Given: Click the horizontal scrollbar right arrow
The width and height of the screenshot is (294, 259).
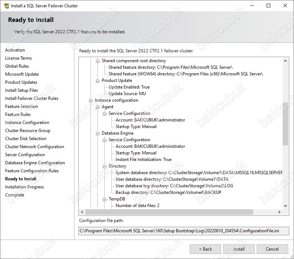Looking at the screenshot, I should pos(279,212).
